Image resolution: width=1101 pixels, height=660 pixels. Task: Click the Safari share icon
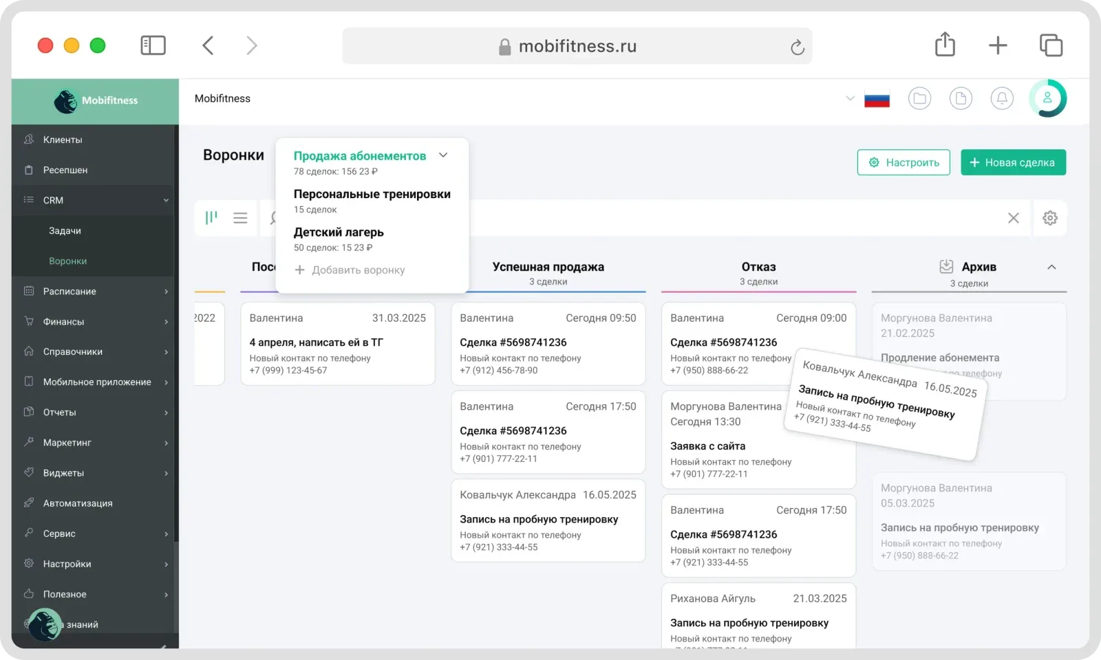coord(945,45)
